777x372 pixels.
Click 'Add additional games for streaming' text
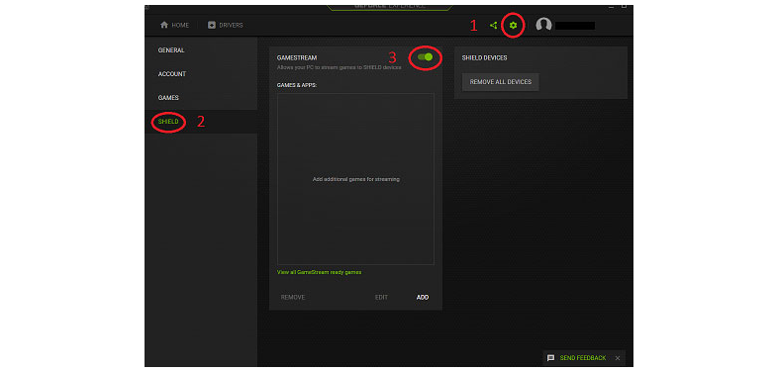355,179
